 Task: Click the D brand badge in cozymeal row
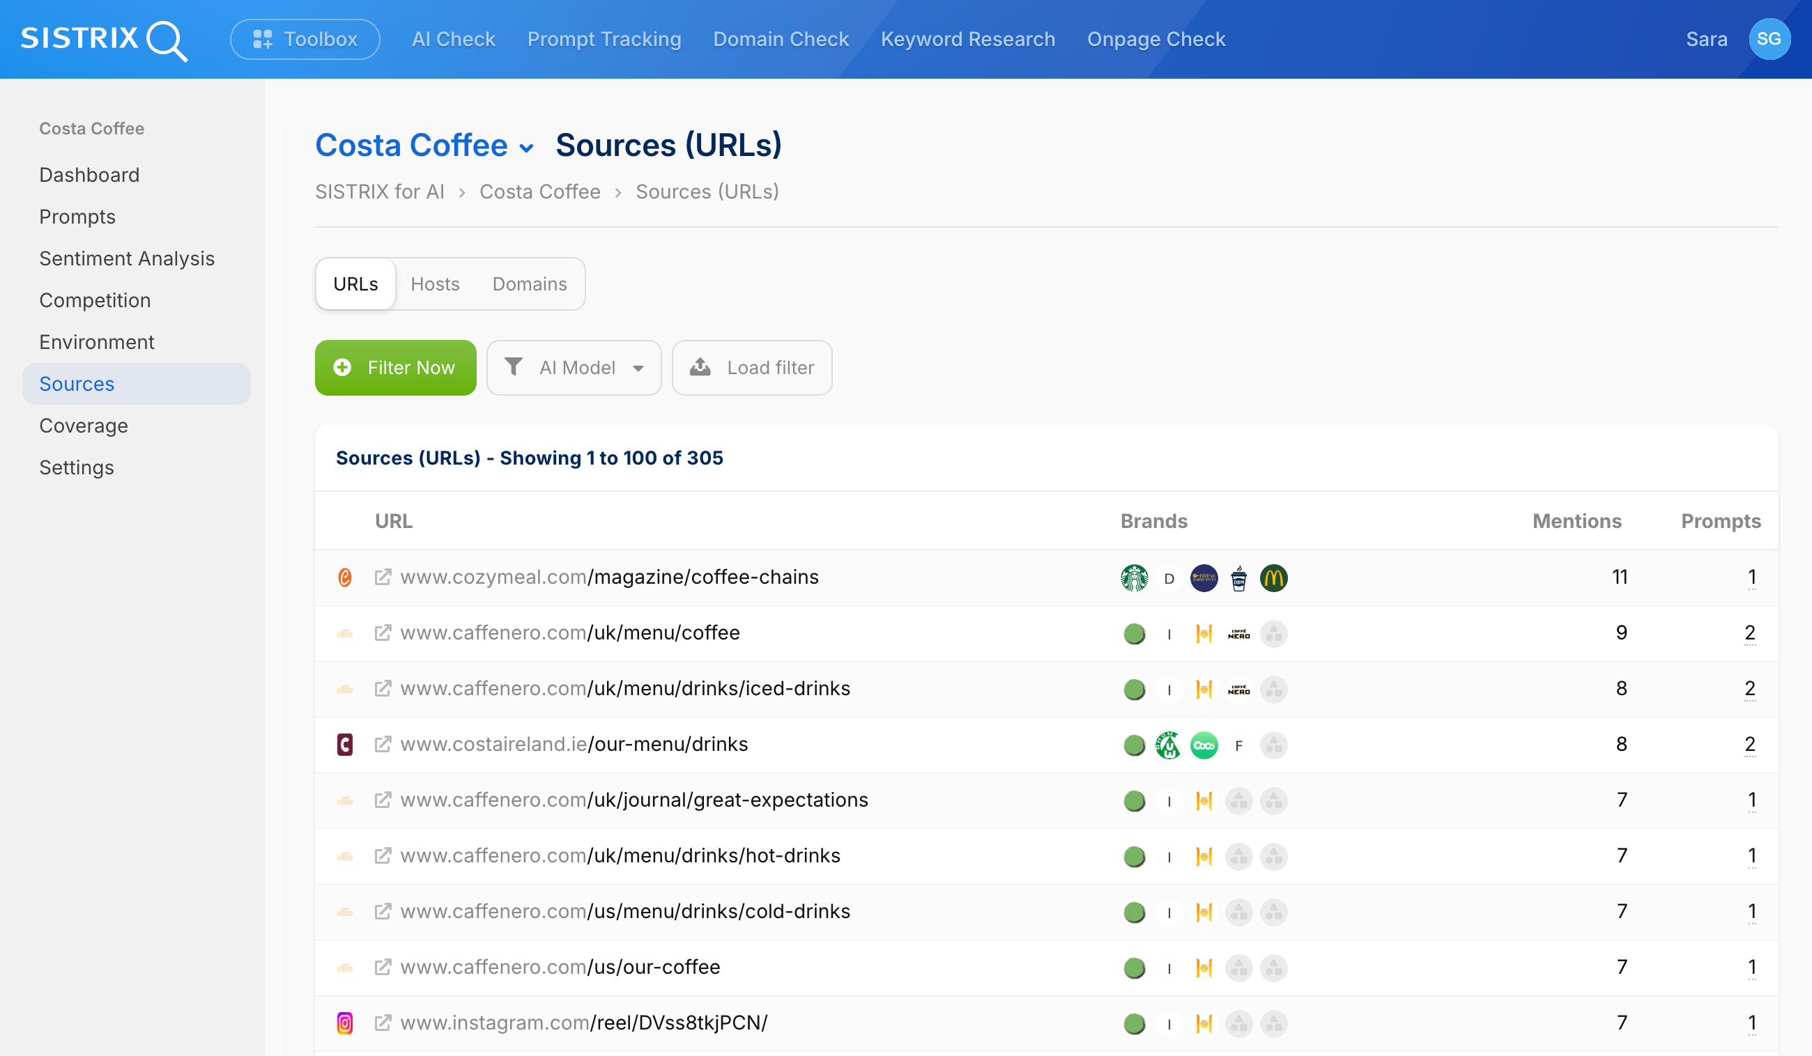[x=1169, y=578]
